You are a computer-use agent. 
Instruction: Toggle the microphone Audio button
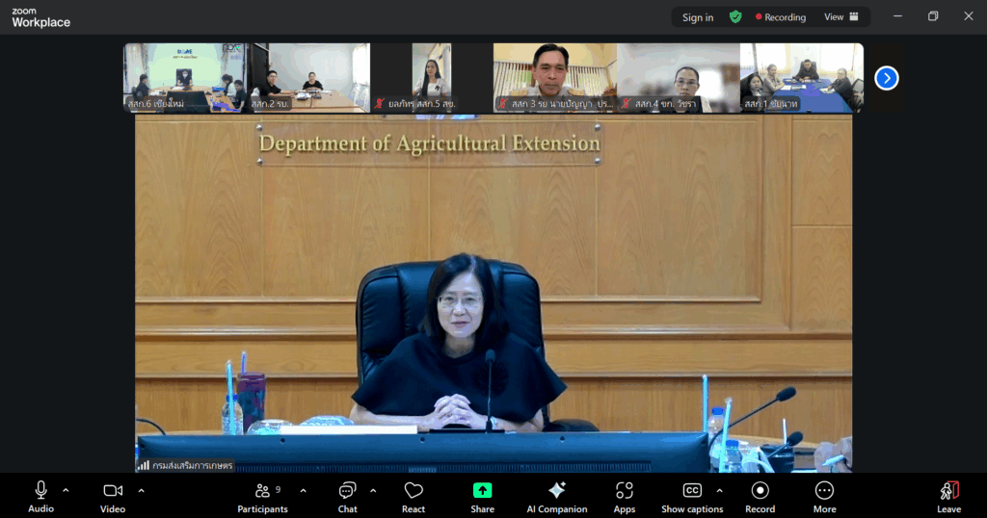click(40, 496)
